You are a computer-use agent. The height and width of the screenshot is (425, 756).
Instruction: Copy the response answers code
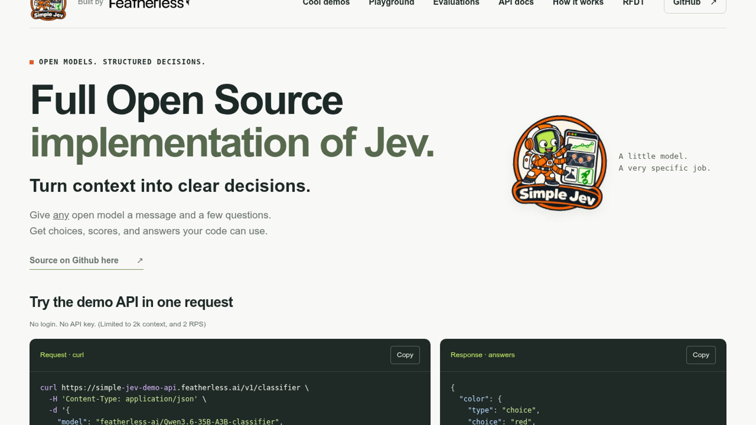[700, 355]
